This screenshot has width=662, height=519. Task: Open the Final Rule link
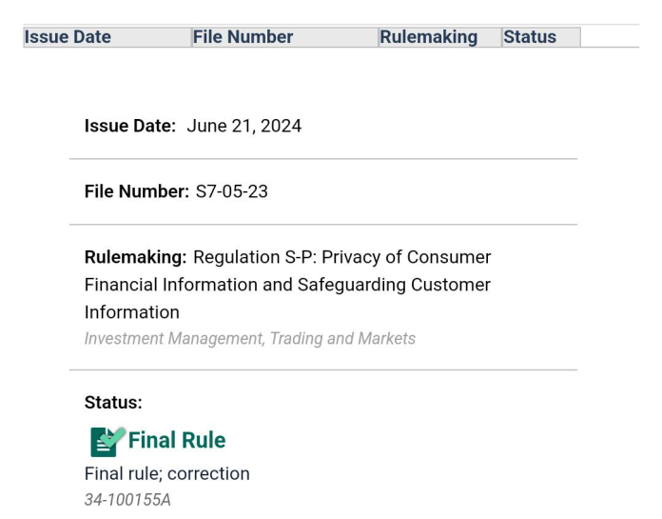(177, 440)
